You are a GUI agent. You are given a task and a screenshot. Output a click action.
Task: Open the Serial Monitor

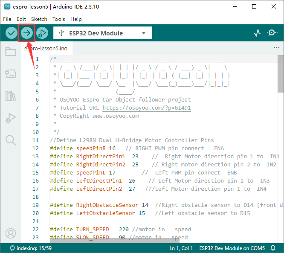tap(272, 33)
